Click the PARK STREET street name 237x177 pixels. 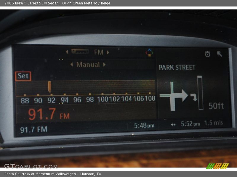pos(177,68)
